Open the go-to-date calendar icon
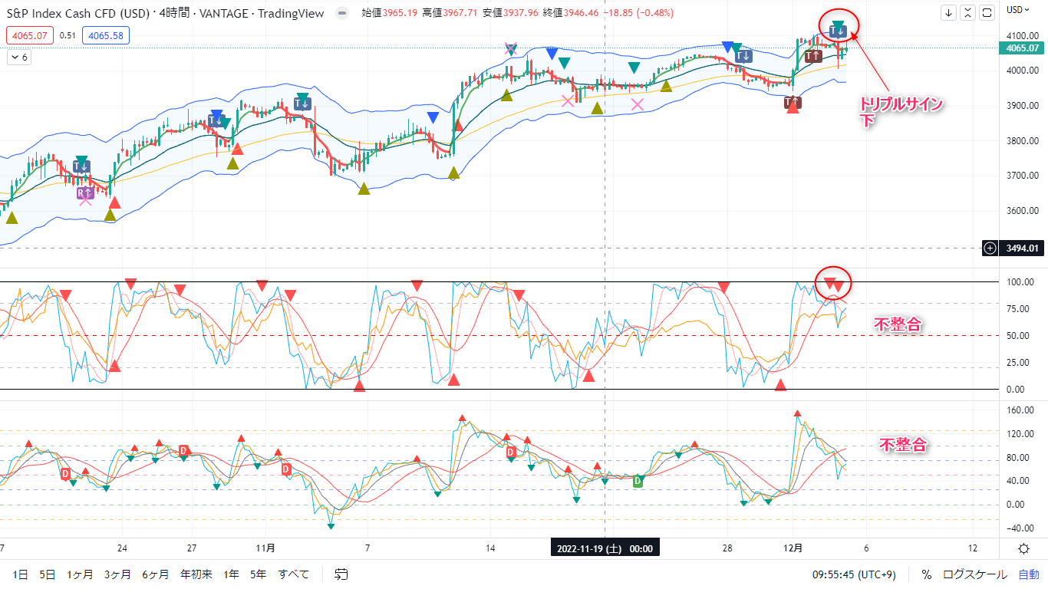This screenshot has height=589, width=1048. (341, 574)
